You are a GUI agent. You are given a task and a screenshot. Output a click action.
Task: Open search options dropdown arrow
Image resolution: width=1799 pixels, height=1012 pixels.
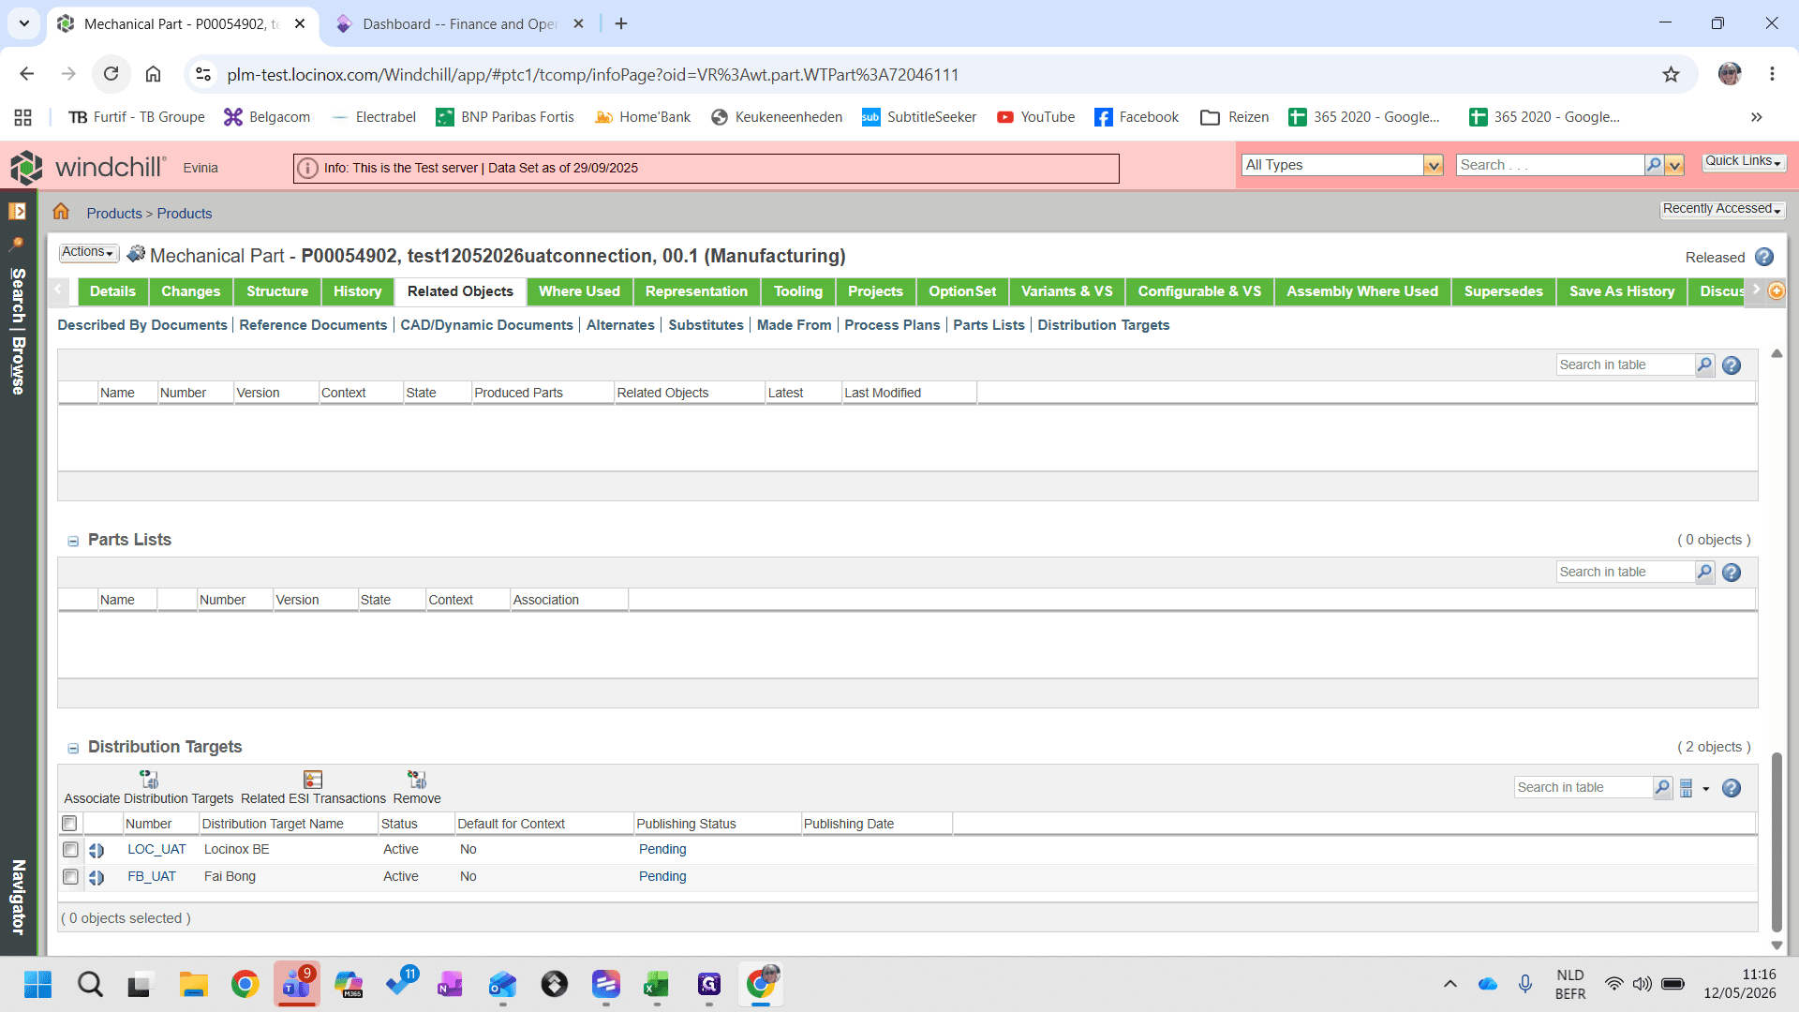1674,165
